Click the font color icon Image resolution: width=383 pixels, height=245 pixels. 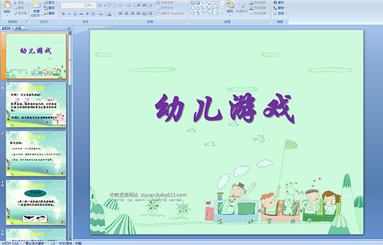click(109, 14)
